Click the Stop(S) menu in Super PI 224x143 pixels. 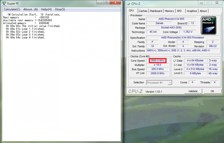pyautogui.click(x=60, y=9)
